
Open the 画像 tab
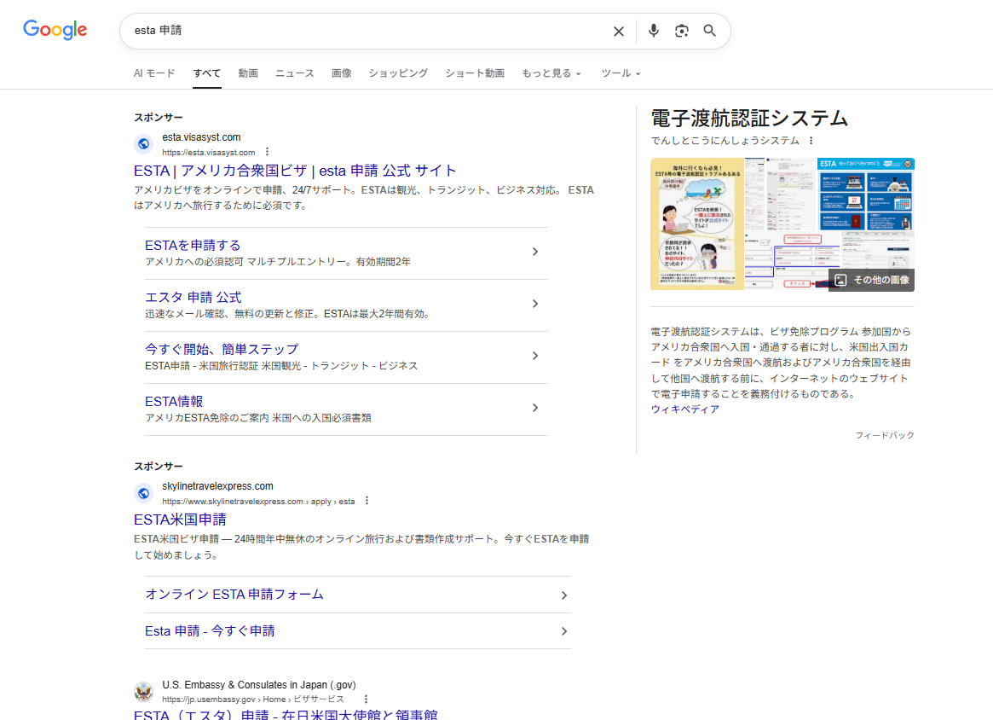(x=341, y=73)
